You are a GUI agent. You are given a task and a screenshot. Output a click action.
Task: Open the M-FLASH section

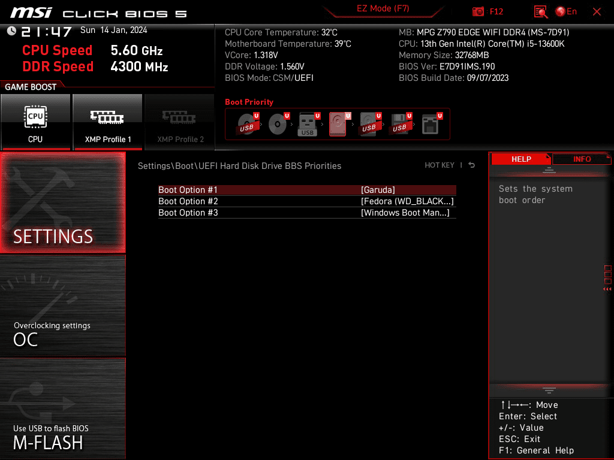[x=63, y=408]
